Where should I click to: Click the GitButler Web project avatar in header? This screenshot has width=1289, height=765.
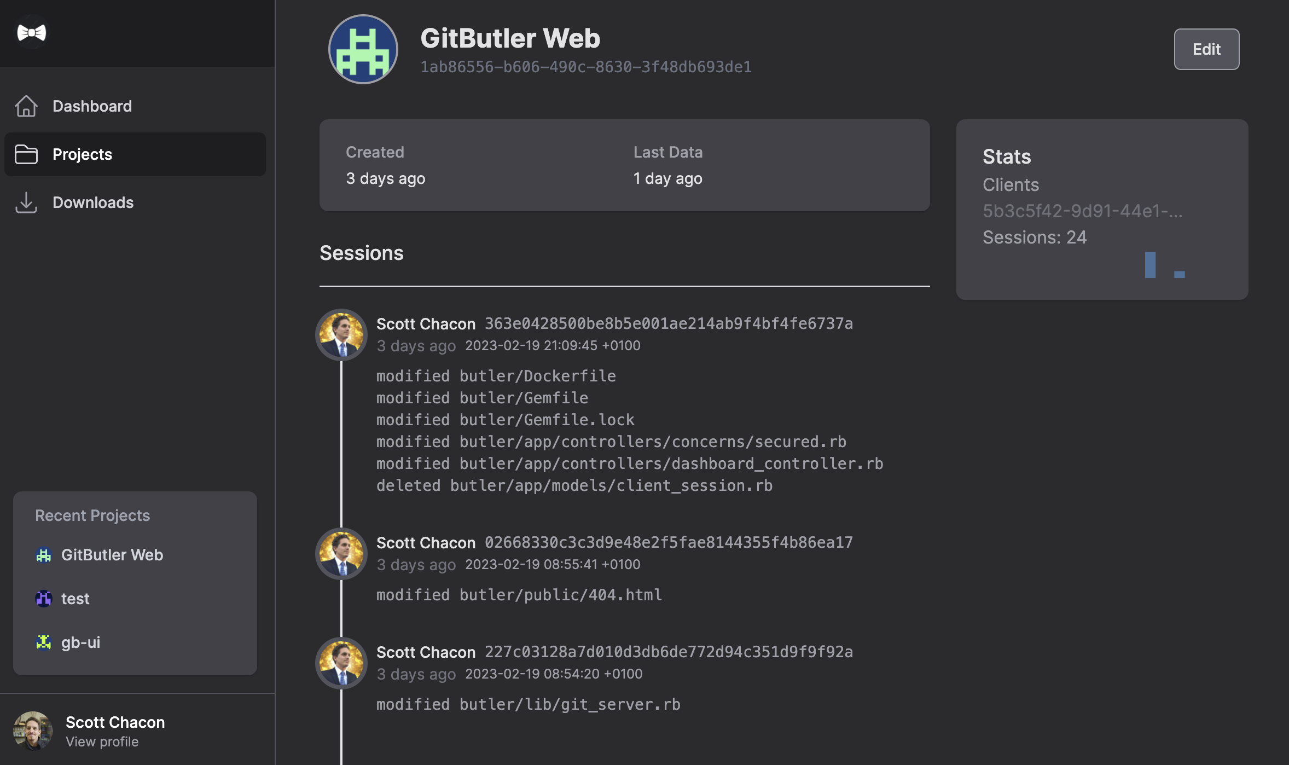[363, 49]
